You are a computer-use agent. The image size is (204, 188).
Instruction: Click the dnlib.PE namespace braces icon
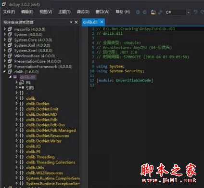tap(22, 151)
